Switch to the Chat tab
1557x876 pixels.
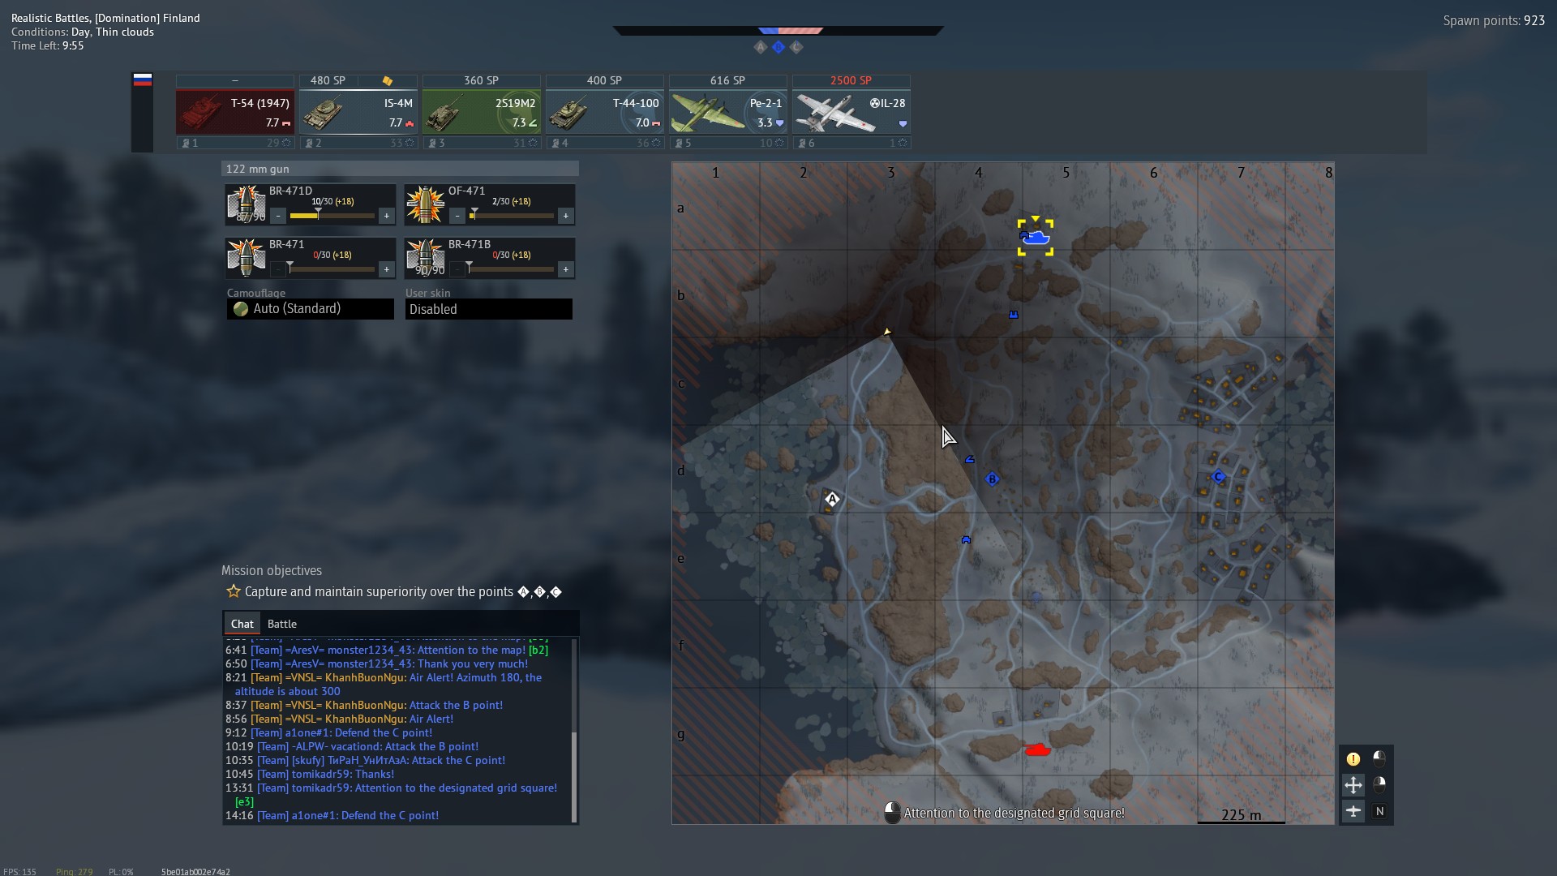(x=242, y=624)
